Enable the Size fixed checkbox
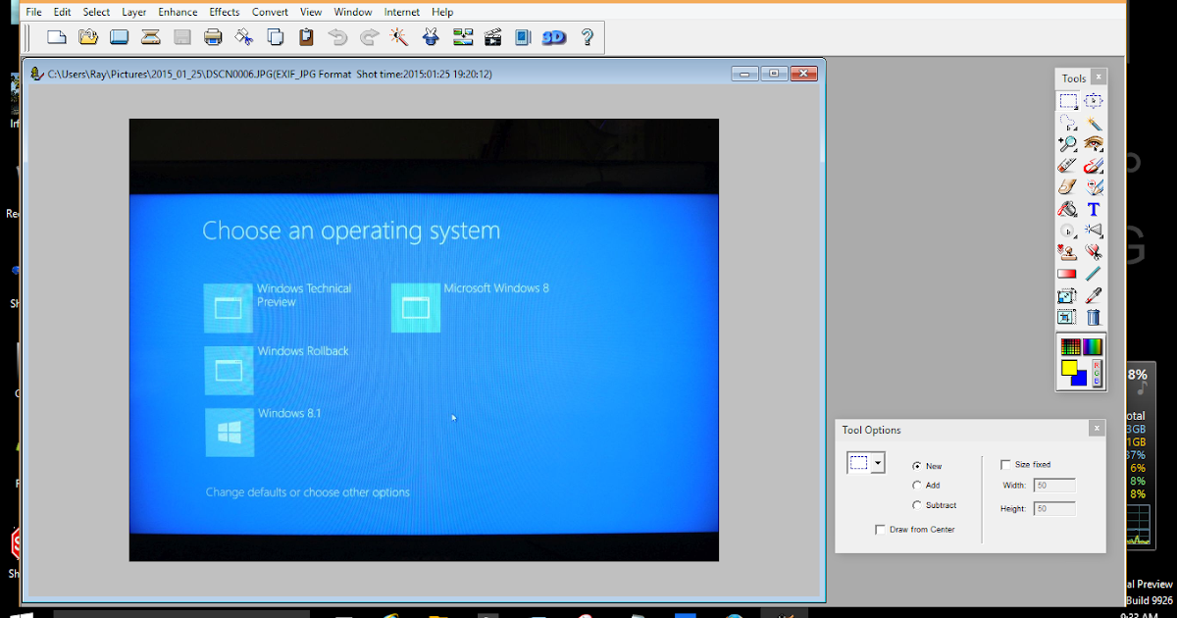Viewport: 1177px width, 618px height. [1005, 464]
